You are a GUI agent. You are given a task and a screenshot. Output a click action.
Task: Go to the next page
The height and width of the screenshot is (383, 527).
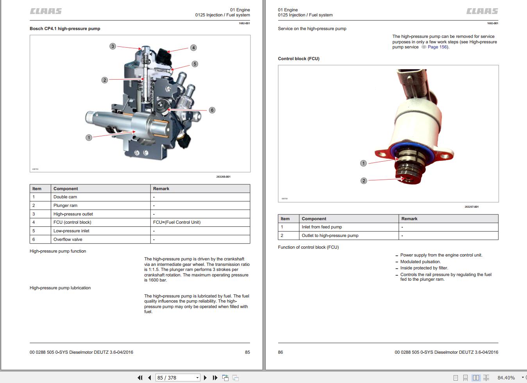(x=205, y=378)
